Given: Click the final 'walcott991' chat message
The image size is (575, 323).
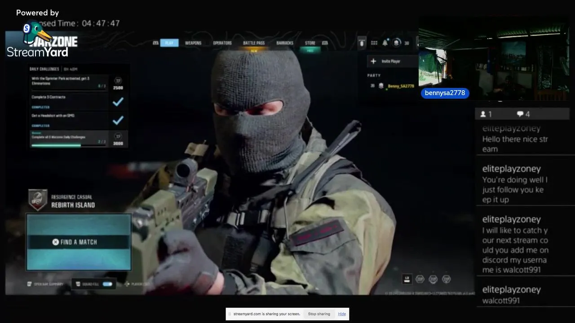Looking at the screenshot, I should click(x=501, y=301).
